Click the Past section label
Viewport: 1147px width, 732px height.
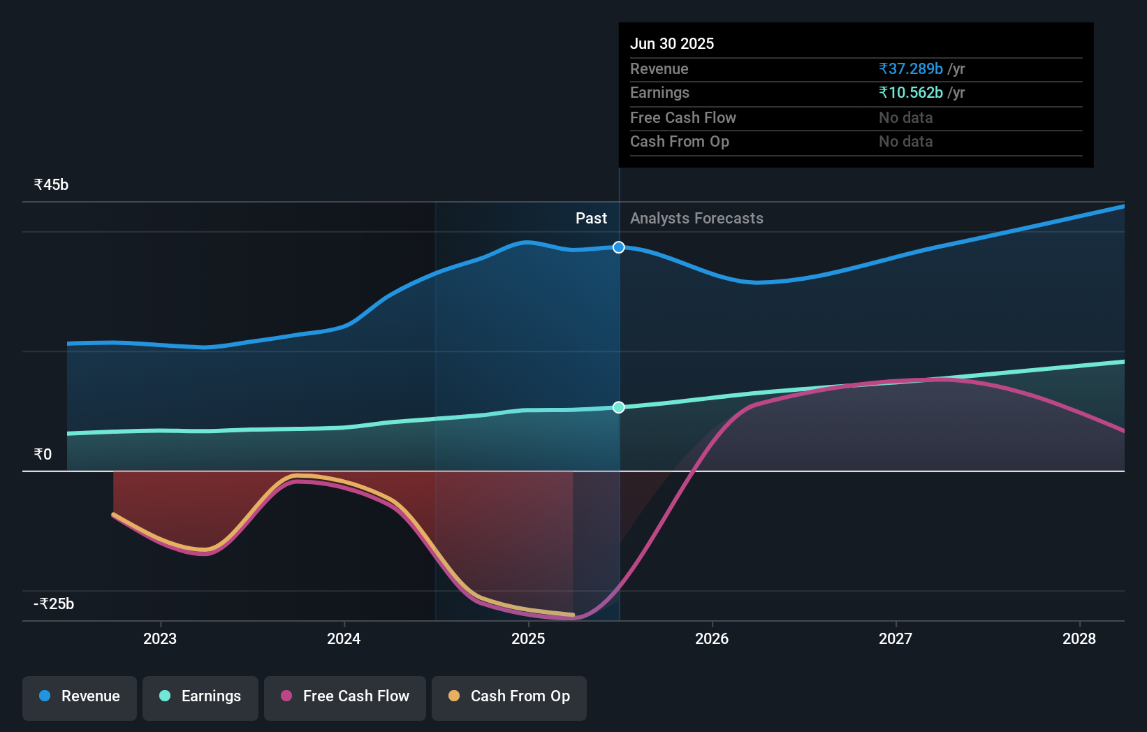click(x=591, y=219)
